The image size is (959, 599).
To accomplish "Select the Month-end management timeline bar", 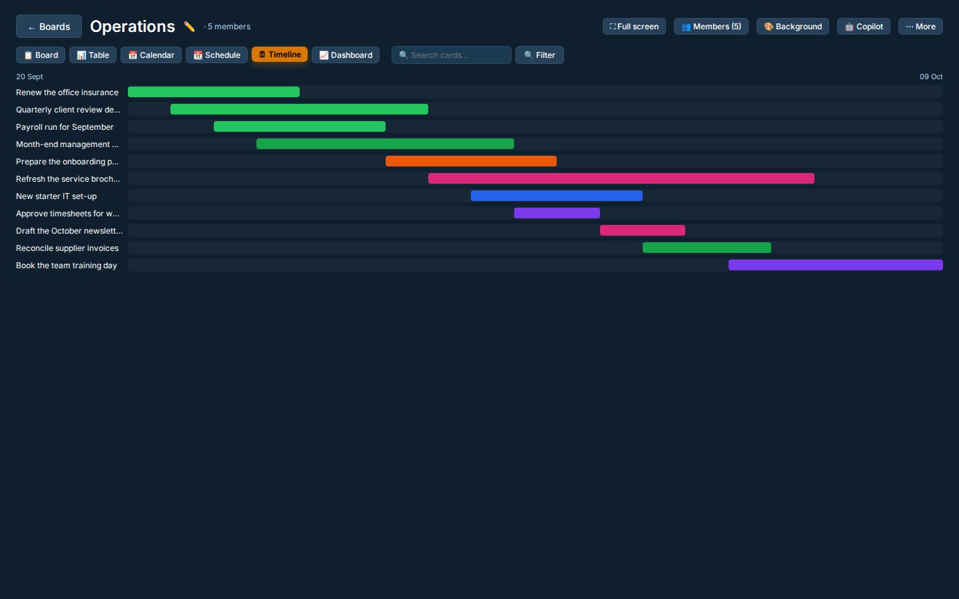I will click(x=385, y=144).
